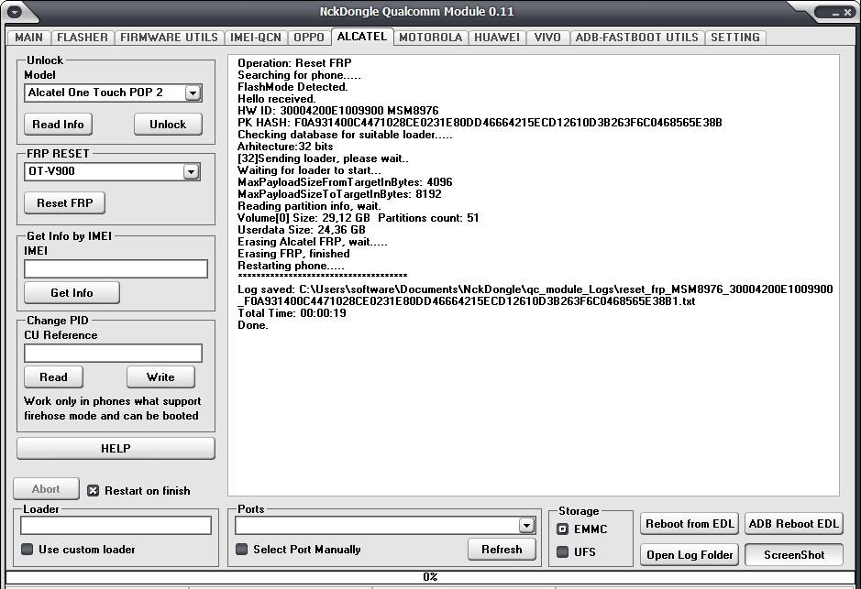Open the HUAWEI tab
This screenshot has height=589, width=861.
tap(497, 38)
